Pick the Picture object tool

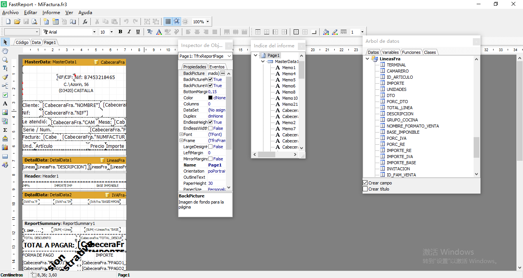click(x=5, y=112)
